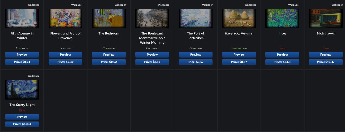Open the Nighthawks wallpaper thumbnail
This screenshot has width=345, height=132.
pos(326,19)
